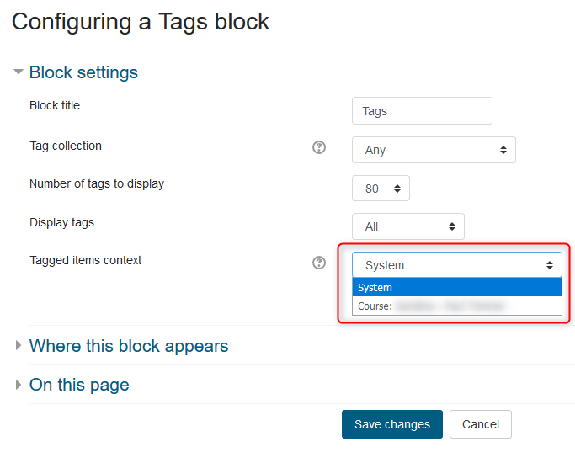Click the Block title field label
This screenshot has height=452, width=575.
[55, 106]
